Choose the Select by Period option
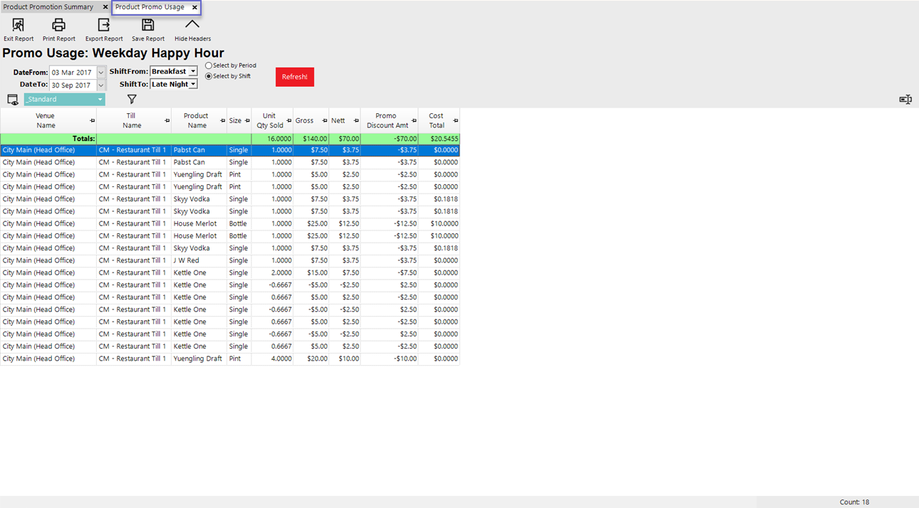This screenshot has width=919, height=508. click(x=209, y=65)
